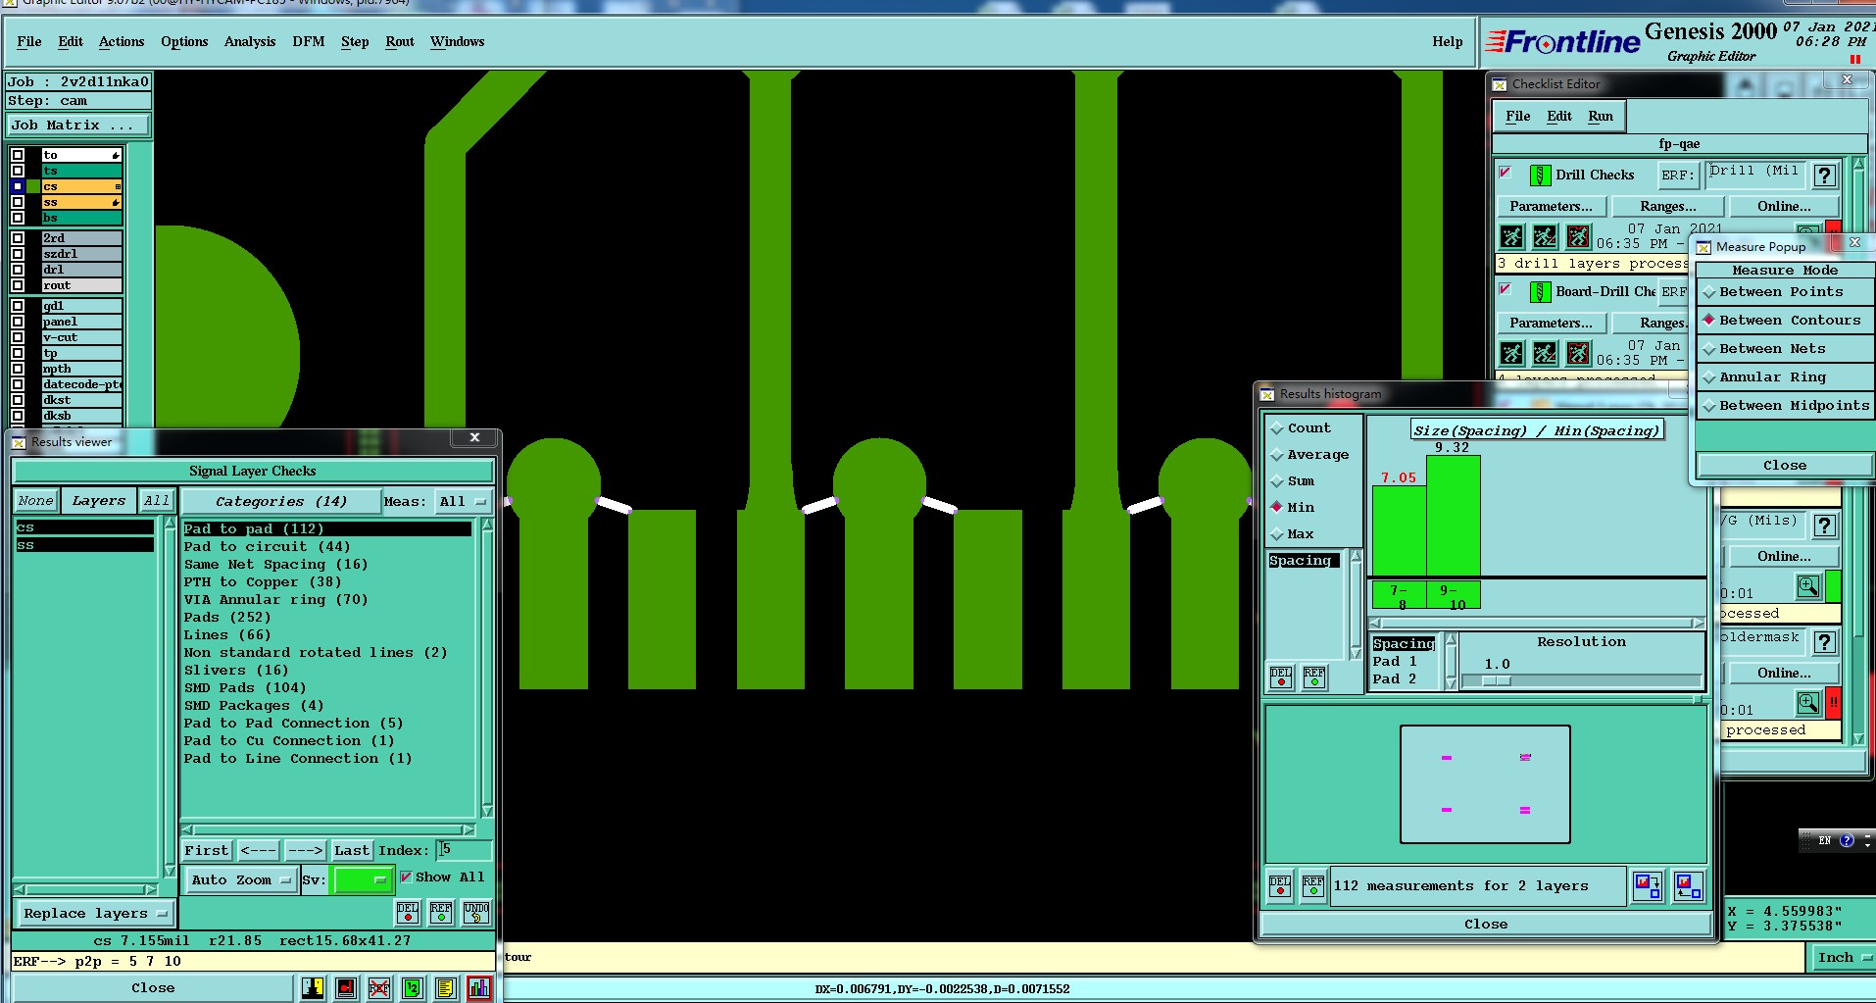
Task: Click second running-man icon under Drill Checks
Action: tap(1545, 236)
